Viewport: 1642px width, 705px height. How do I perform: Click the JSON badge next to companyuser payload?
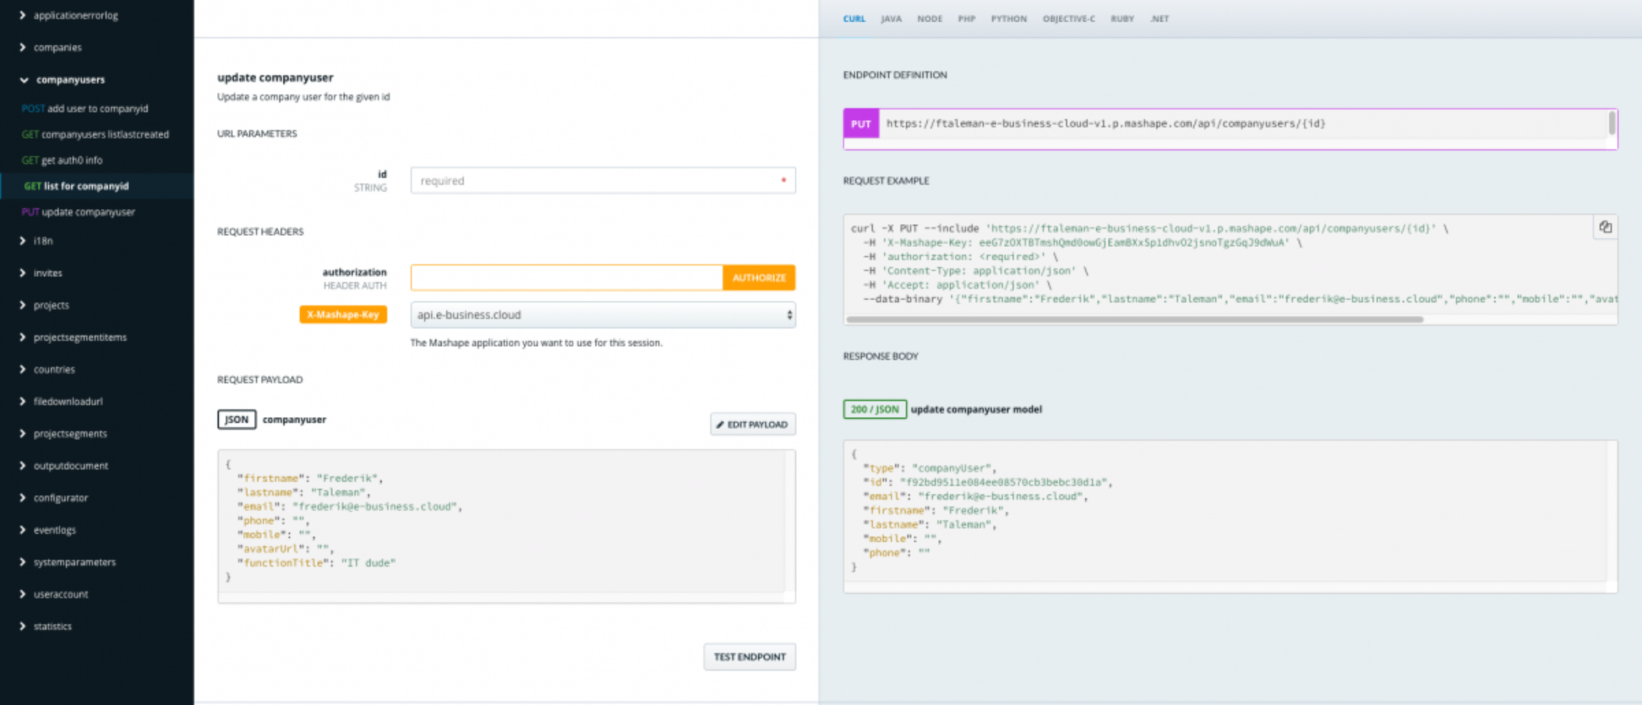point(236,419)
